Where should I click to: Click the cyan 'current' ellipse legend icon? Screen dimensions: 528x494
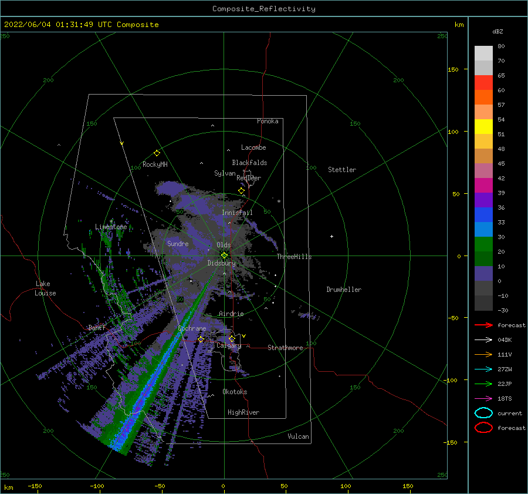[483, 413]
